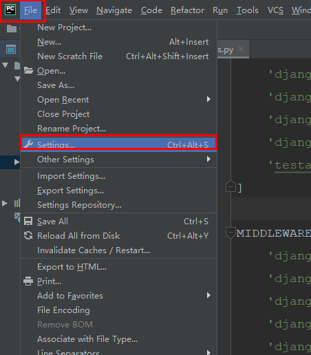Expand the Add to Favorites submenu
311x355 pixels.
point(208,295)
